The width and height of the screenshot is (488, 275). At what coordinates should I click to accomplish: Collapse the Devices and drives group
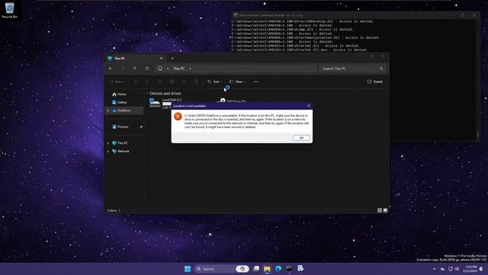tap(147, 93)
